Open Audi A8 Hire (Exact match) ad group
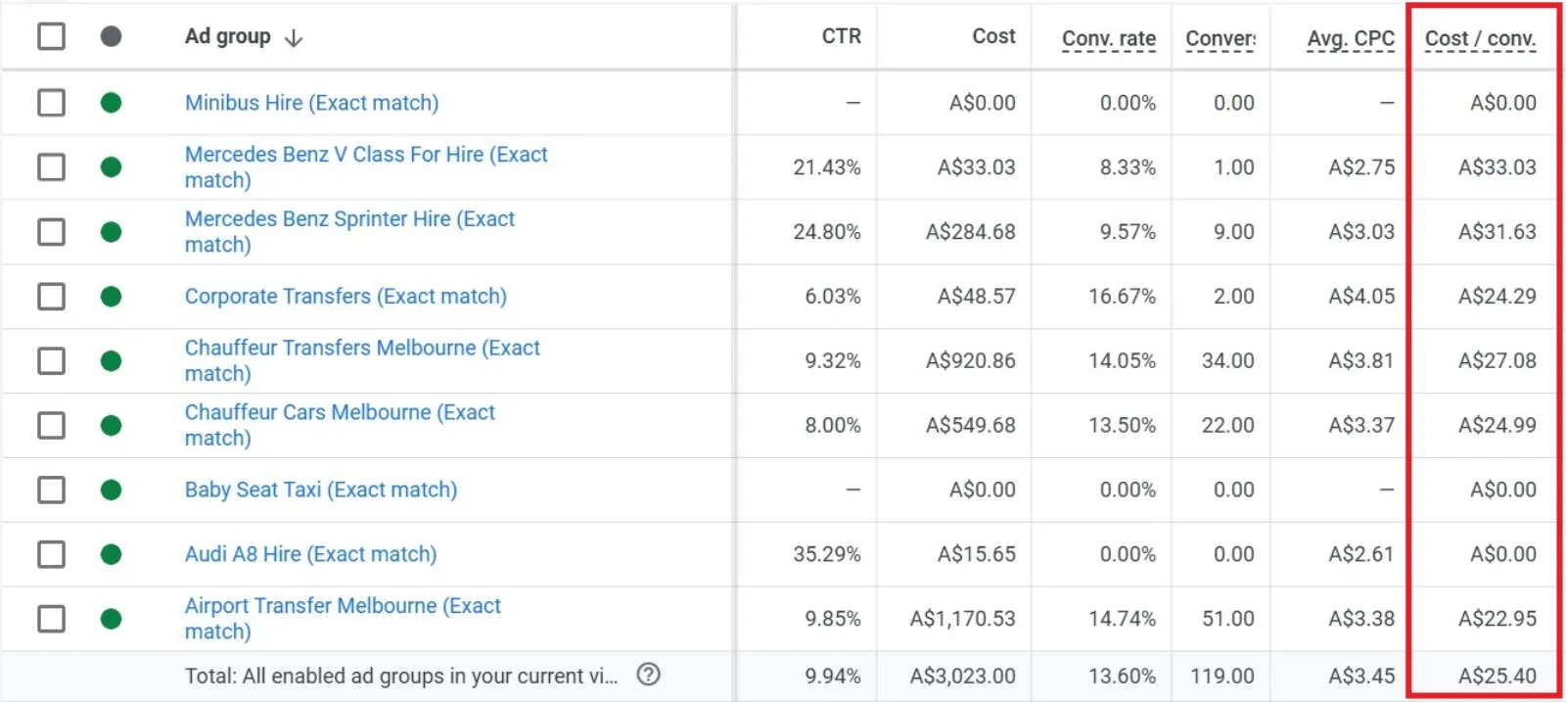1566x702 pixels. (310, 554)
